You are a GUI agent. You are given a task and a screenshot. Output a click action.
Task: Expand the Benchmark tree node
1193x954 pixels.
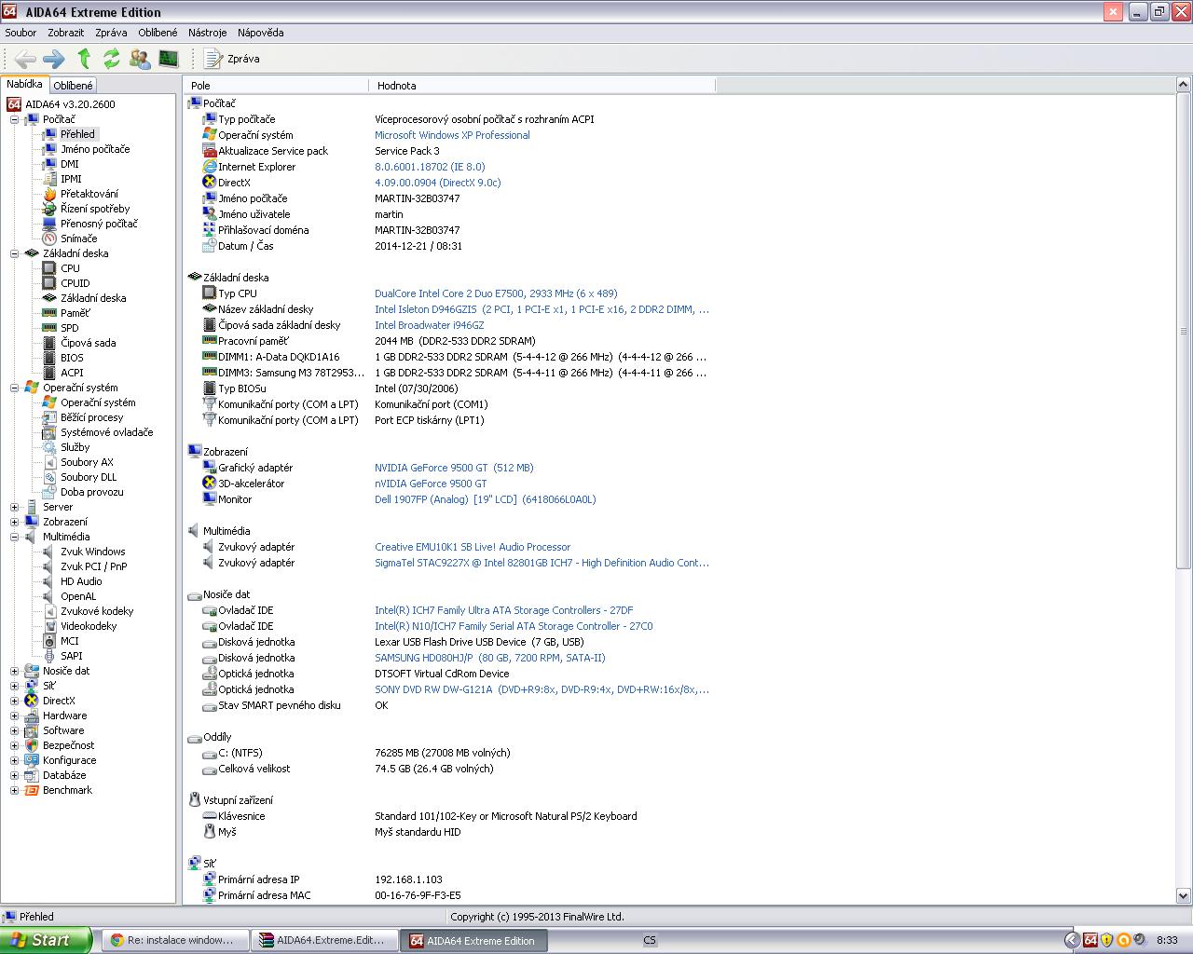click(14, 790)
